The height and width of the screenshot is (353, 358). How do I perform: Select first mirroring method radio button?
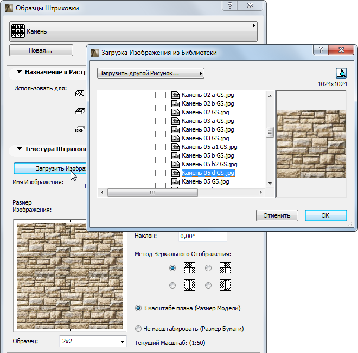tap(172, 268)
